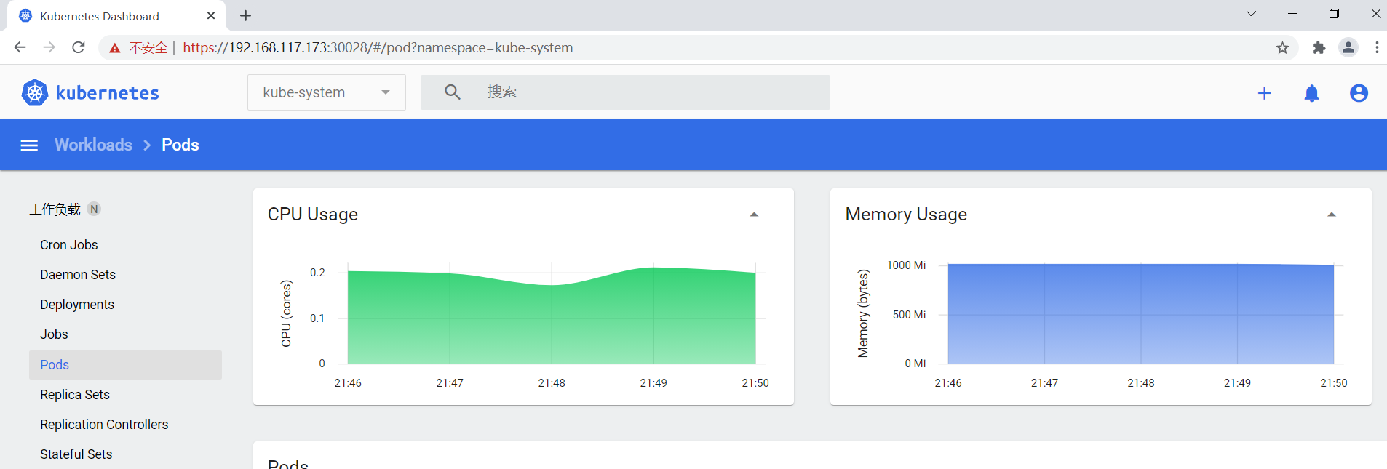Screen dimensions: 1387x469
Task: Open Replica Sets in sidebar
Action: click(75, 395)
